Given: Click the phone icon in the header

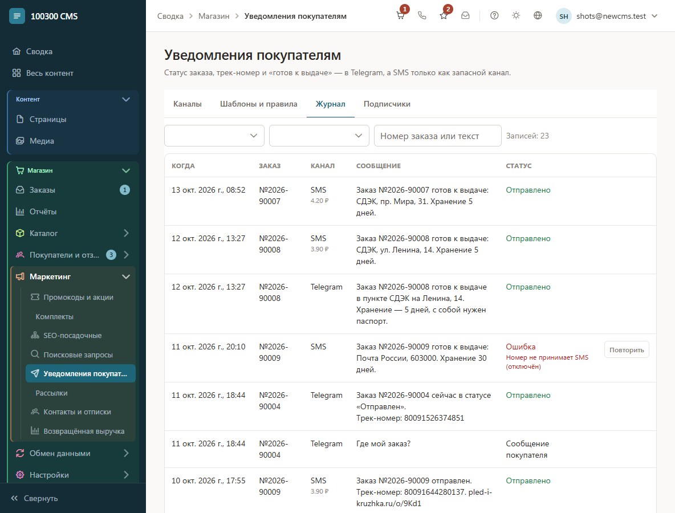Looking at the screenshot, I should point(422,15).
